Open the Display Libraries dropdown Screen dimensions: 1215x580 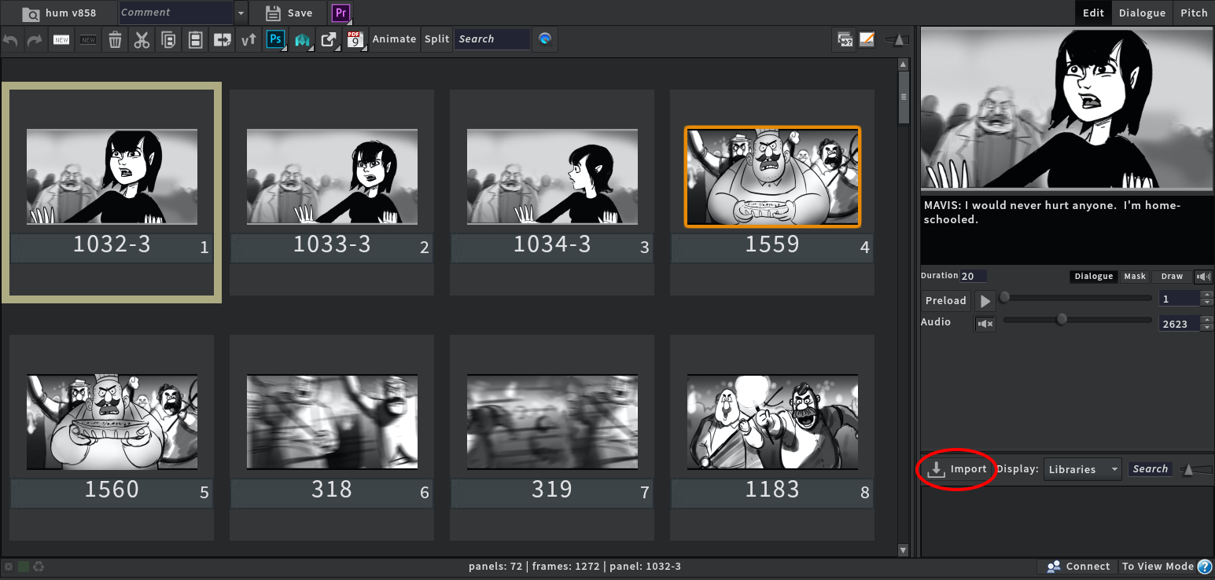1083,469
